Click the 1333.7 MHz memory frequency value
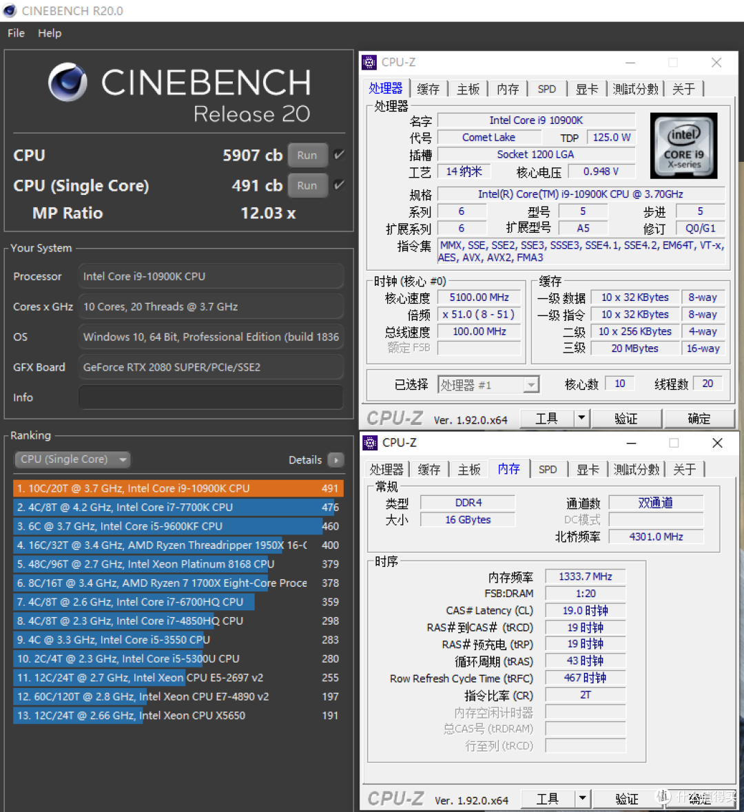 point(586,576)
